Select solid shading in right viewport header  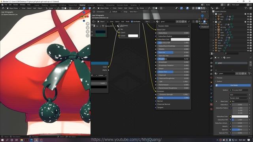pyautogui.click(x=199, y=8)
